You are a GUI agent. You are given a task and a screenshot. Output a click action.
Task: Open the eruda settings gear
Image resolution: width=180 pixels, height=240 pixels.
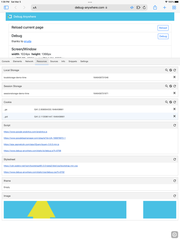click(175, 235)
